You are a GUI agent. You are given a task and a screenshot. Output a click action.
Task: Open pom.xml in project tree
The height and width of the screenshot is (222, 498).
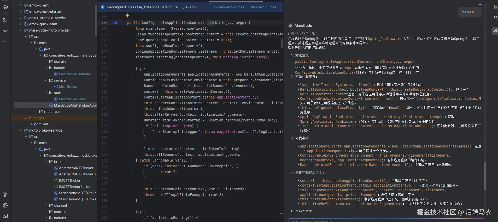click(38, 124)
